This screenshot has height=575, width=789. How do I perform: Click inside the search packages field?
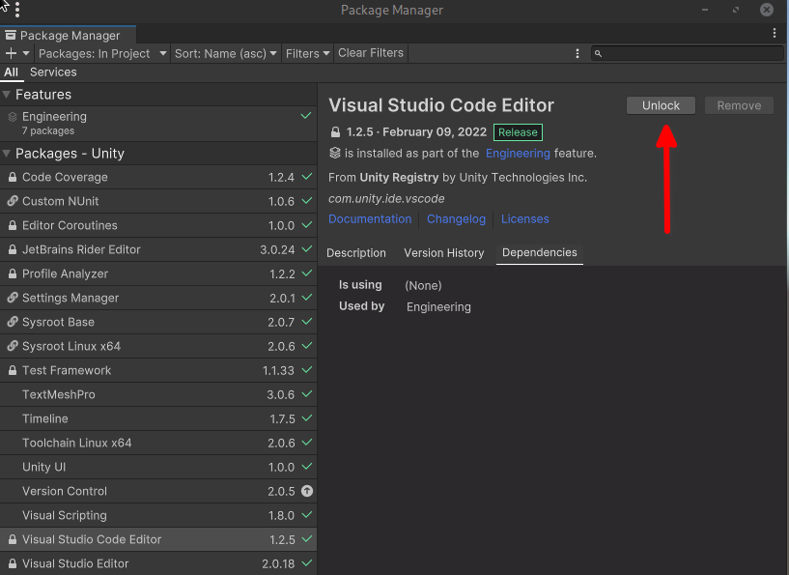[x=688, y=53]
